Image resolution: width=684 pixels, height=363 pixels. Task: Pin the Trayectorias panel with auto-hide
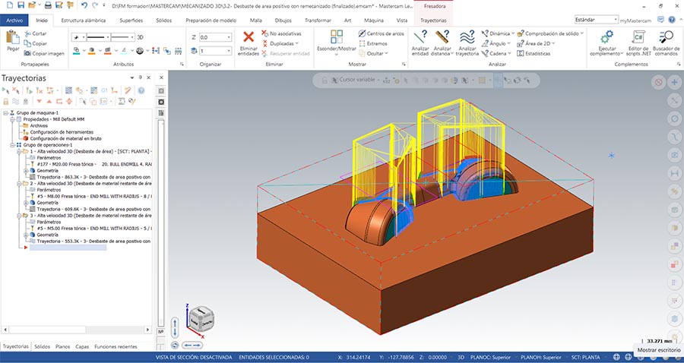coord(141,77)
